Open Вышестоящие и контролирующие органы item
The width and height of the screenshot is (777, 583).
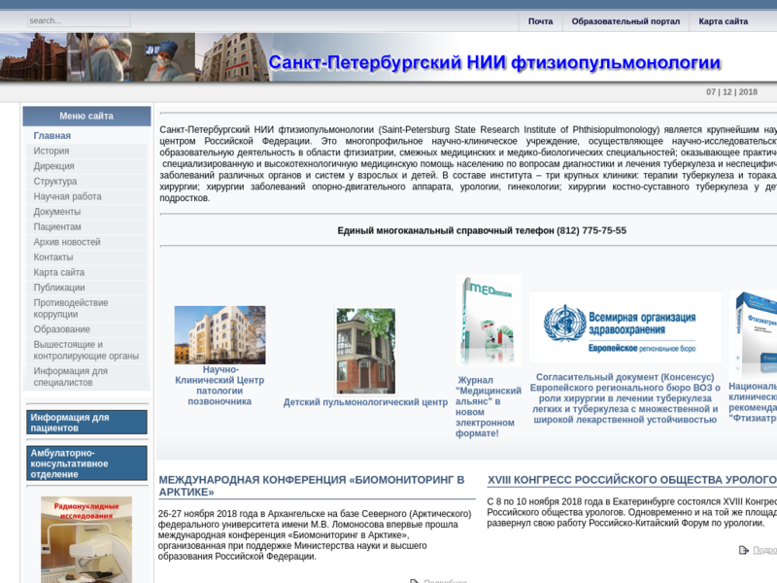(86, 351)
